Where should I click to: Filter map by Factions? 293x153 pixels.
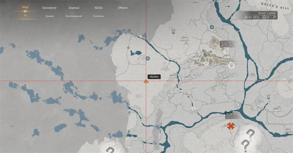[x=98, y=16]
